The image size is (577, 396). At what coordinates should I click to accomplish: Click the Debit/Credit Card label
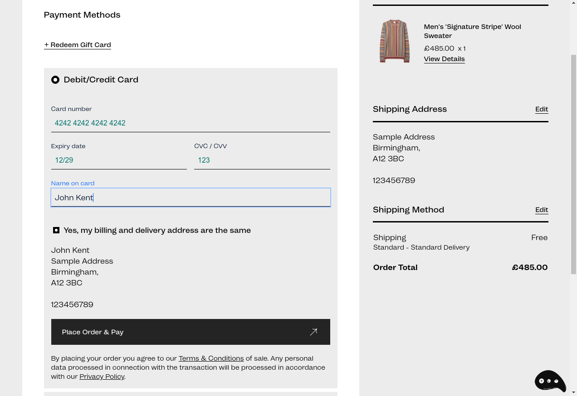(101, 79)
